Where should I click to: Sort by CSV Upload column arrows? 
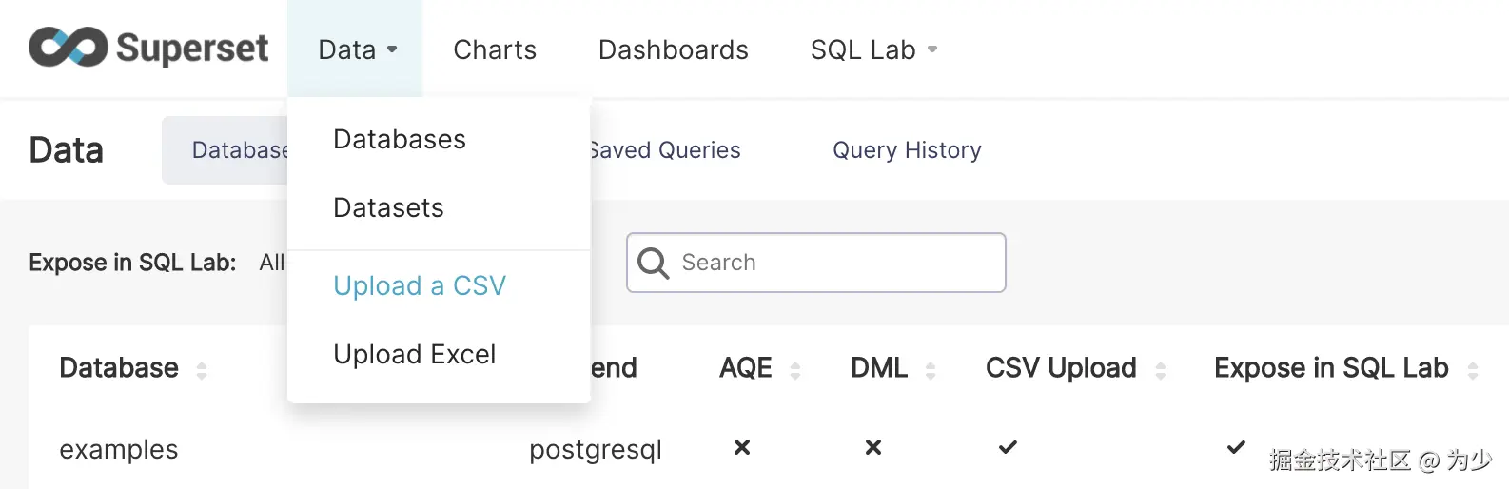pos(1161,370)
